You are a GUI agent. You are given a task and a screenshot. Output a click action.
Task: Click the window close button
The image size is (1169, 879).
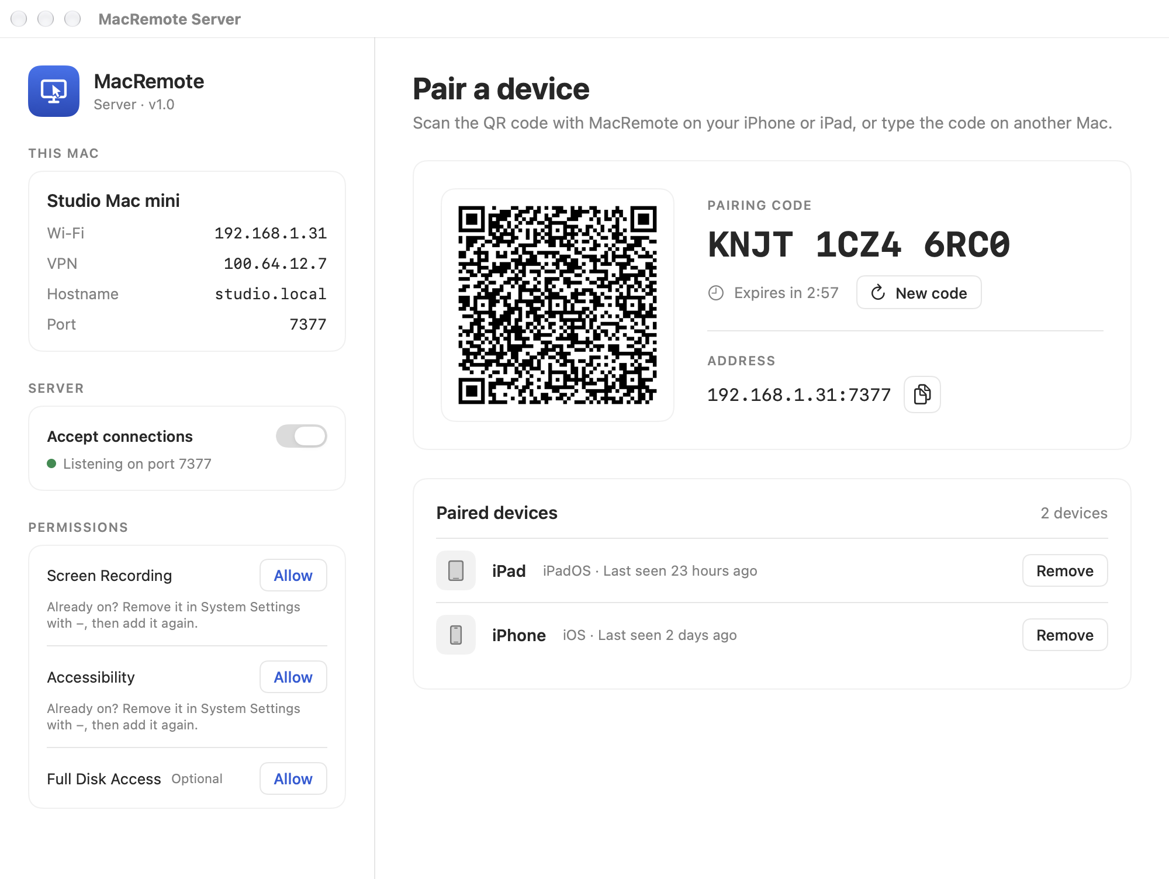tap(19, 19)
